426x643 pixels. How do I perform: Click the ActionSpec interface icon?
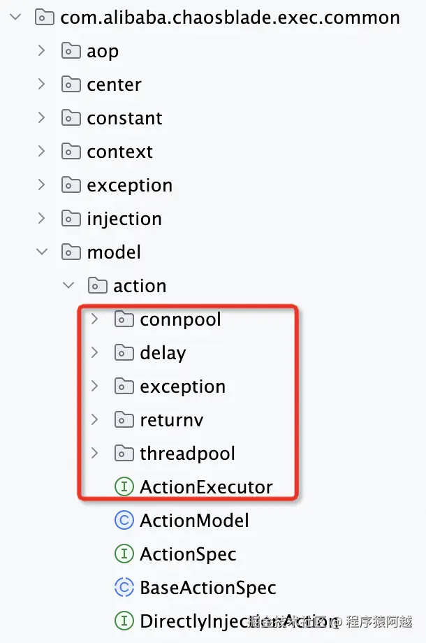pos(124,554)
